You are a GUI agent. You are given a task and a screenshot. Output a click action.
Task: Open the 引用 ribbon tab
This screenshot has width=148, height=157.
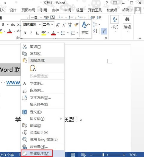pos(44,10)
